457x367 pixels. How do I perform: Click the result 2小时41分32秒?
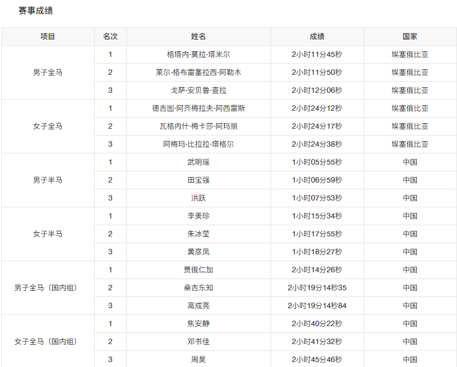click(317, 342)
